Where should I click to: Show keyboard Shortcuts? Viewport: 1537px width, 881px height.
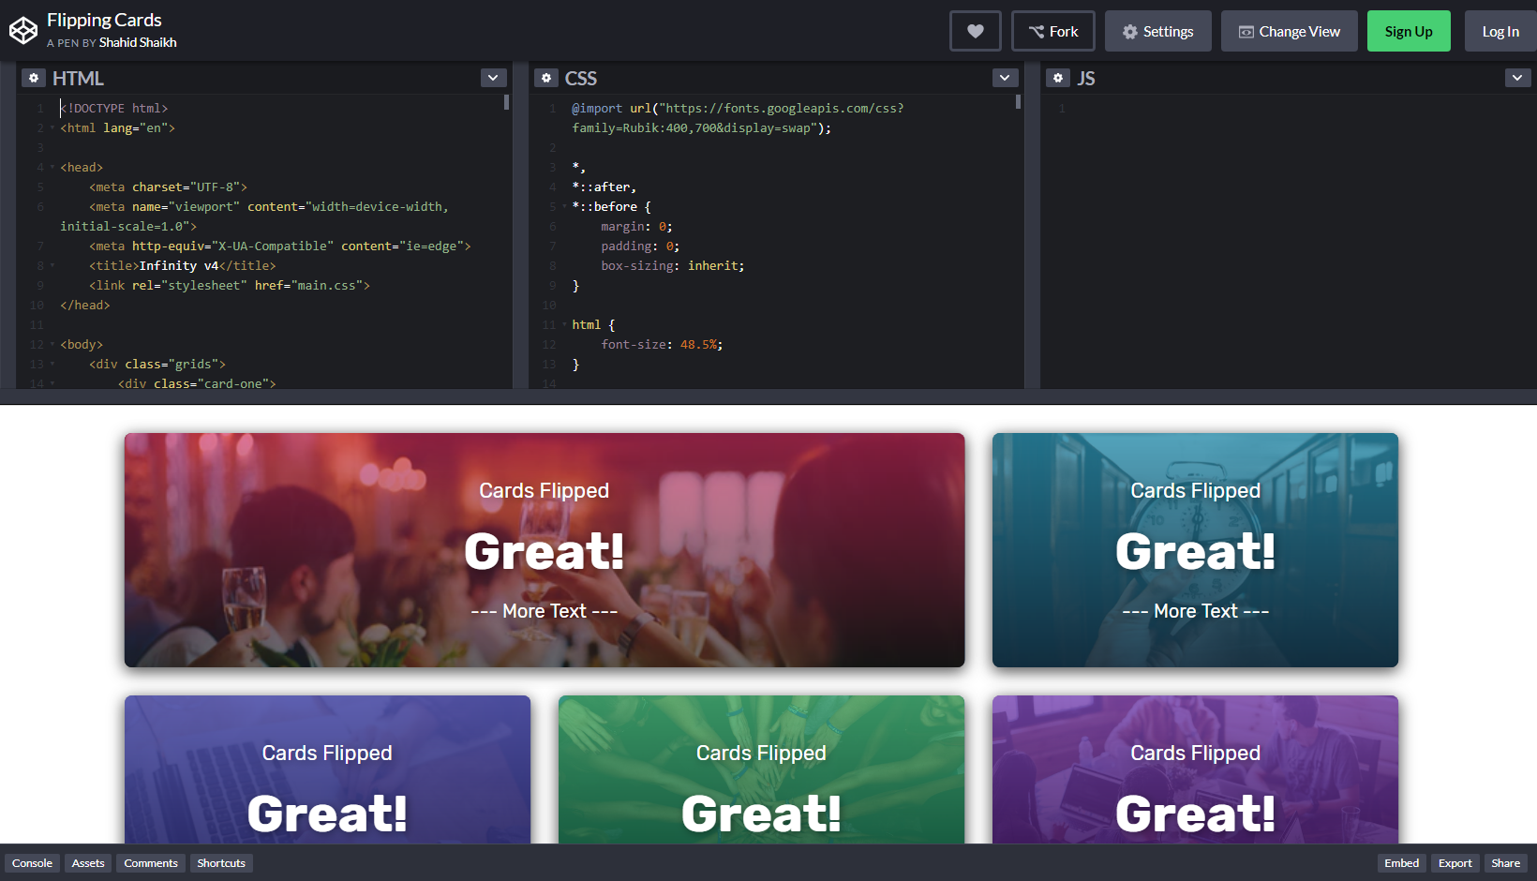click(221, 863)
